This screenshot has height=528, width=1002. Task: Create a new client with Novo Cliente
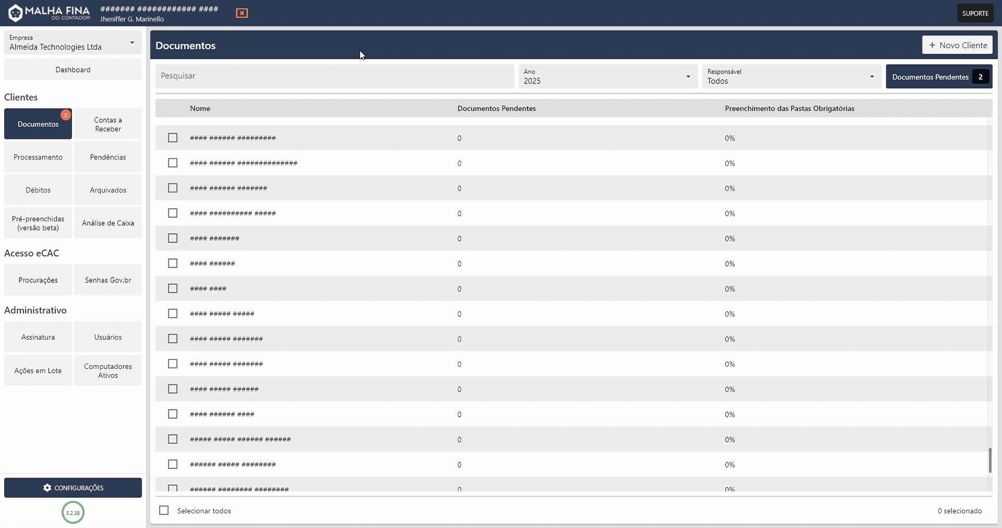[x=957, y=45]
